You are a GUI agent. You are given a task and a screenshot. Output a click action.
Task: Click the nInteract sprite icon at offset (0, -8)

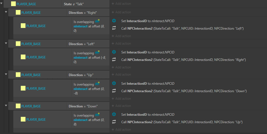(x=97, y=84)
